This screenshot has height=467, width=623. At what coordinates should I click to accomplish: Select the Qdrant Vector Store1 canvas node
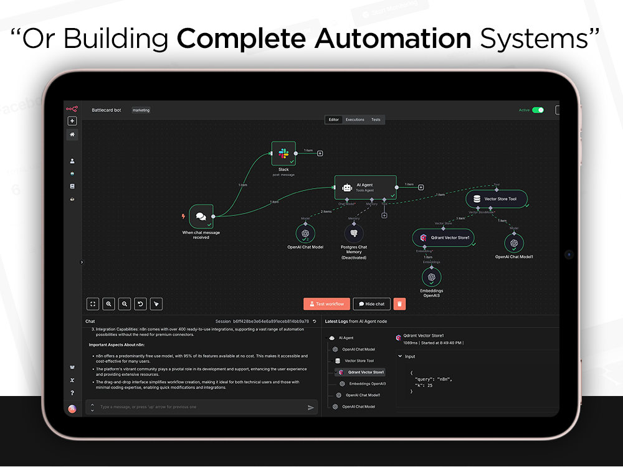click(x=444, y=238)
